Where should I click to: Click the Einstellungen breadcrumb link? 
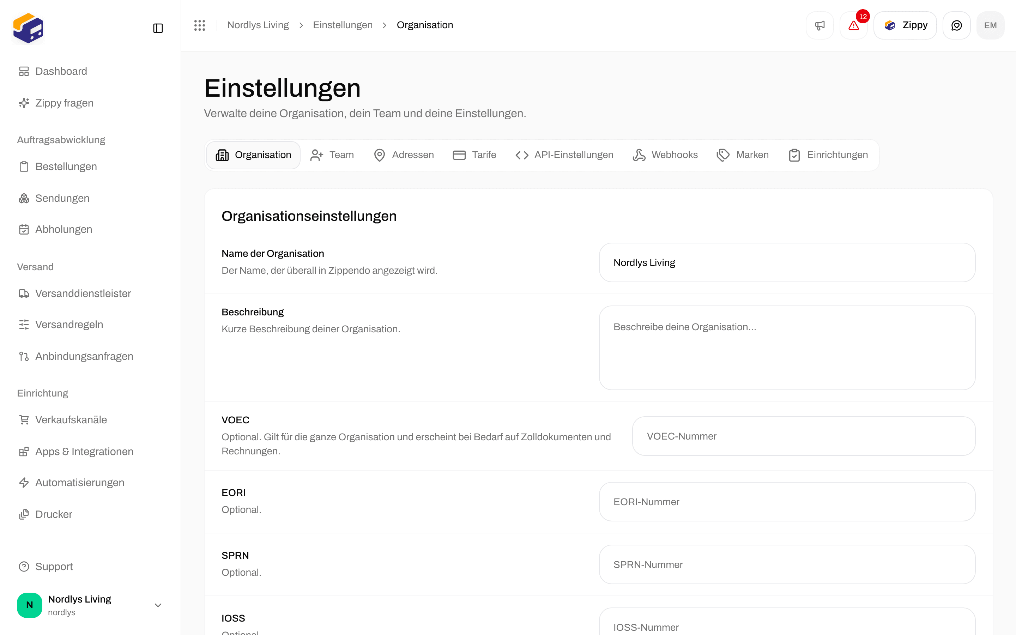343,25
